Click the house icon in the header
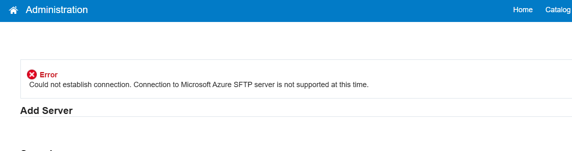Image resolution: width=572 pixels, height=151 pixels. click(x=13, y=10)
